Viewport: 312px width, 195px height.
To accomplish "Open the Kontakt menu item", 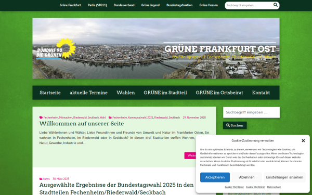I will [x=261, y=93].
